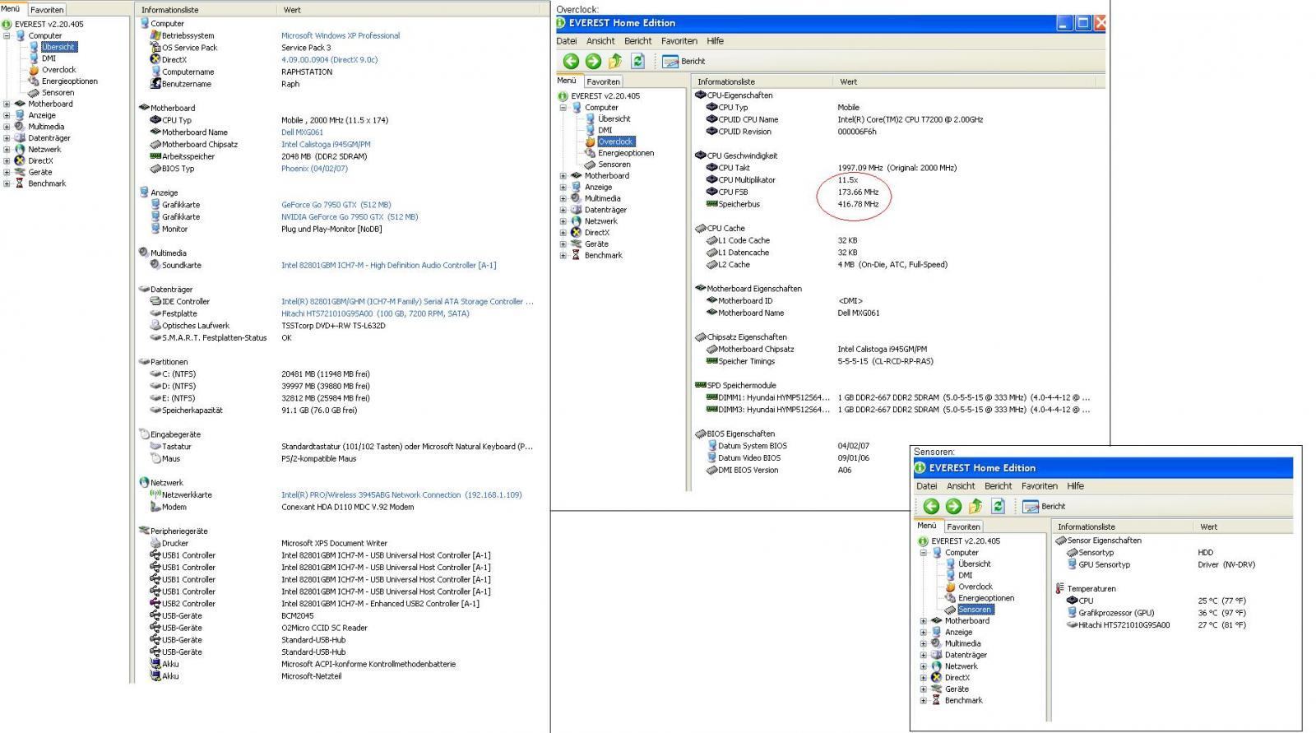Image resolution: width=1316 pixels, height=733 pixels.
Task: Click the forward arrow in Overclock window toolbar
Action: click(593, 61)
